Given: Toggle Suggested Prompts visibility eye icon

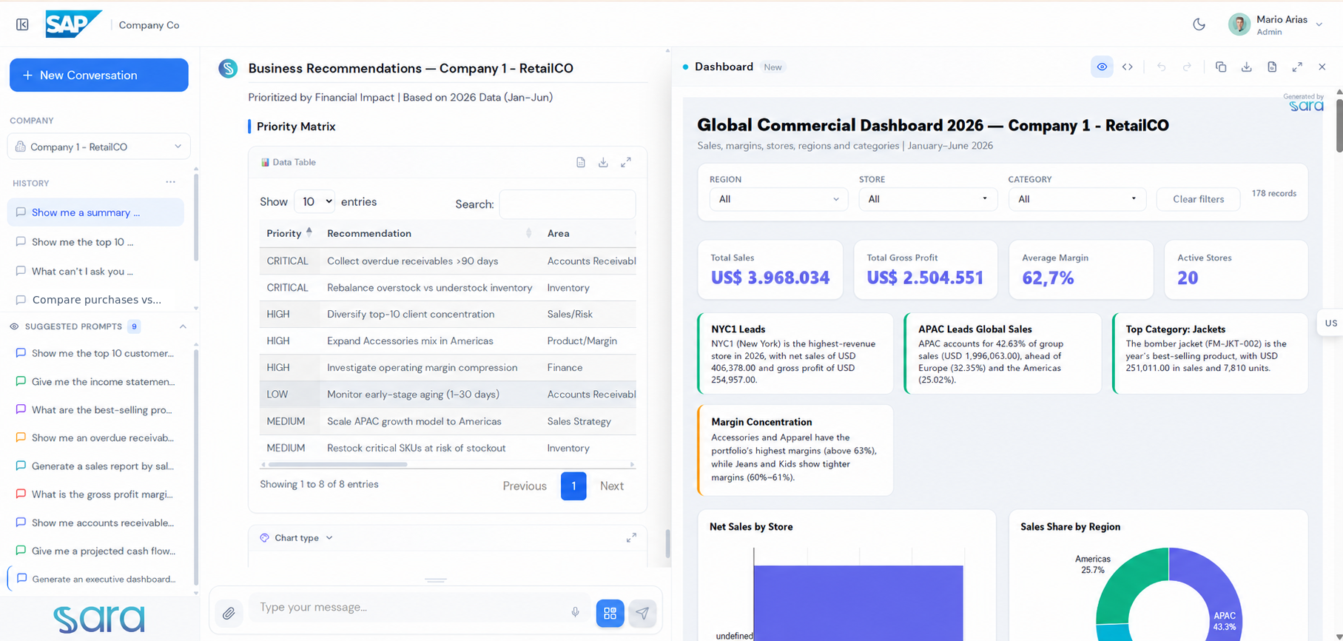Looking at the screenshot, I should pos(14,326).
